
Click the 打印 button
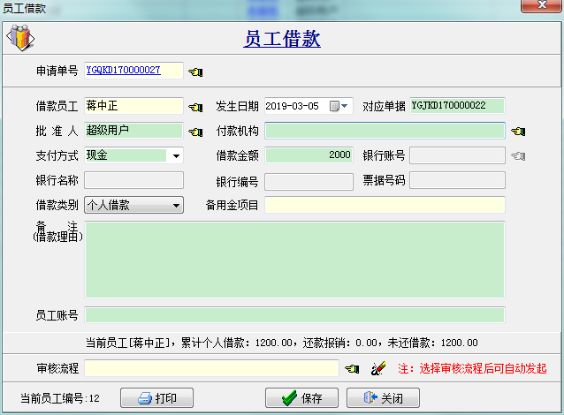(156, 397)
